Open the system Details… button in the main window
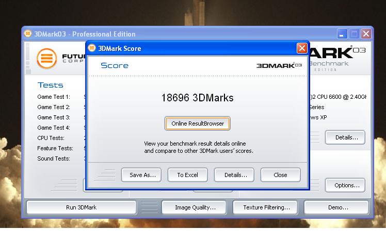 coord(345,137)
